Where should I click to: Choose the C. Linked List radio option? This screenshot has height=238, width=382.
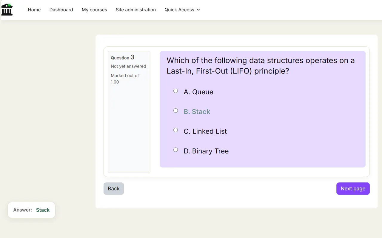tap(175, 130)
